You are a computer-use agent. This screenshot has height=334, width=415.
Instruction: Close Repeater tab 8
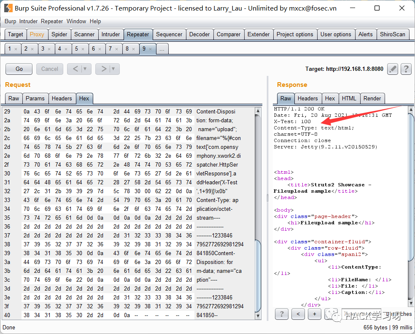pyautogui.click(x=134, y=49)
